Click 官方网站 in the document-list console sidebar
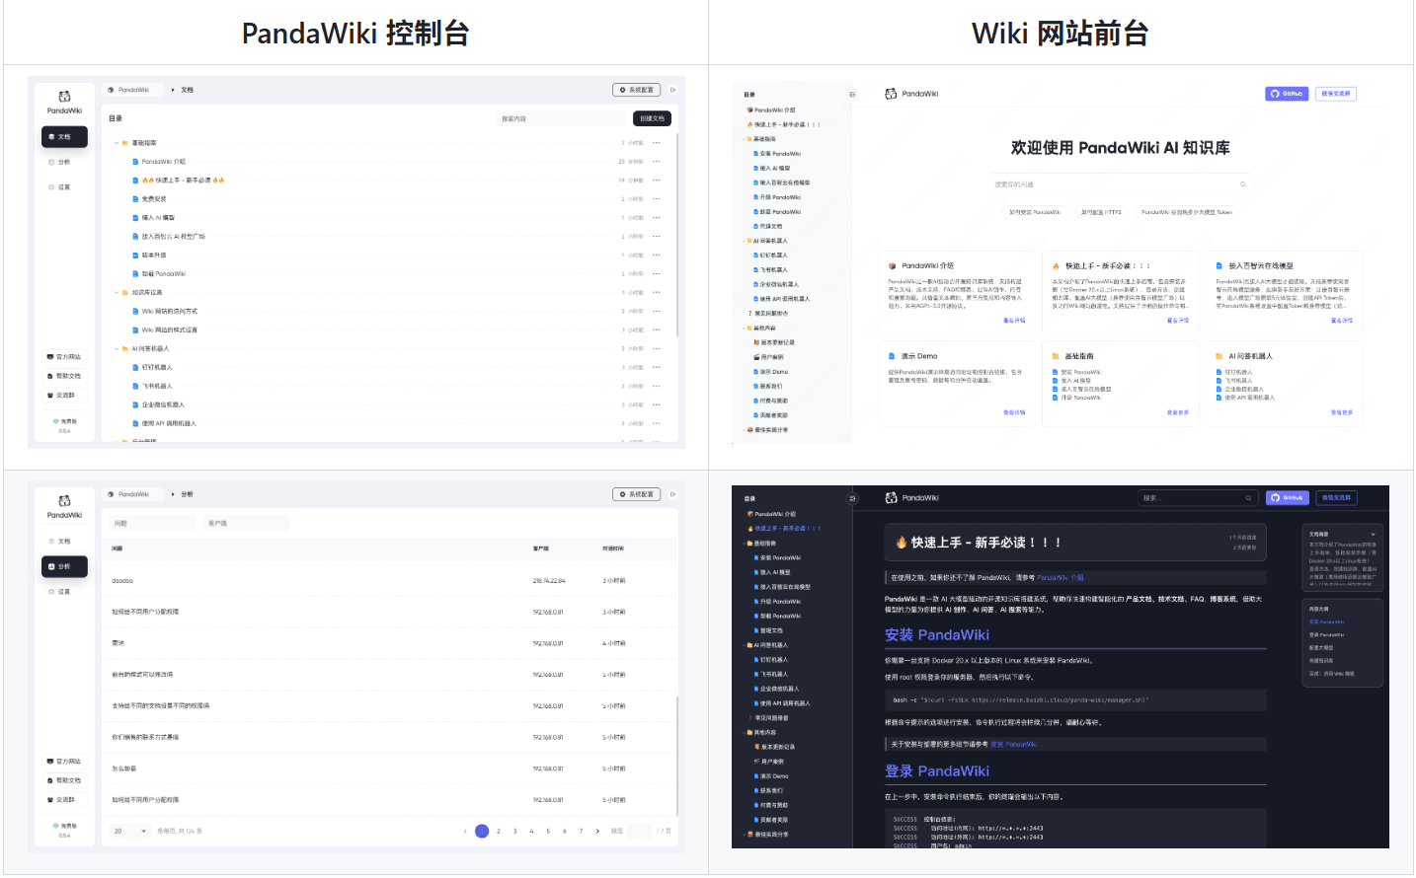Image resolution: width=1416 pixels, height=878 pixels. (x=64, y=357)
